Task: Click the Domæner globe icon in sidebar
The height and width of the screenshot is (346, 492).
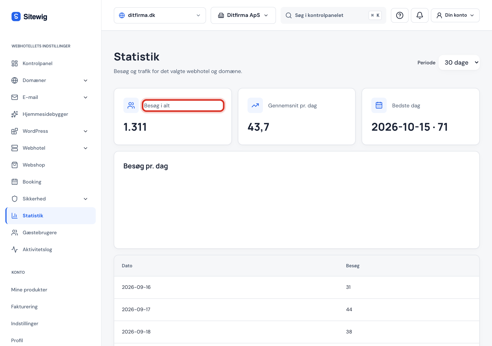Action: tap(15, 80)
